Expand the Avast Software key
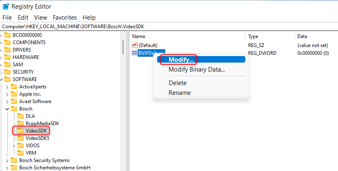Viewport: 338px width, 171px height. (7, 101)
